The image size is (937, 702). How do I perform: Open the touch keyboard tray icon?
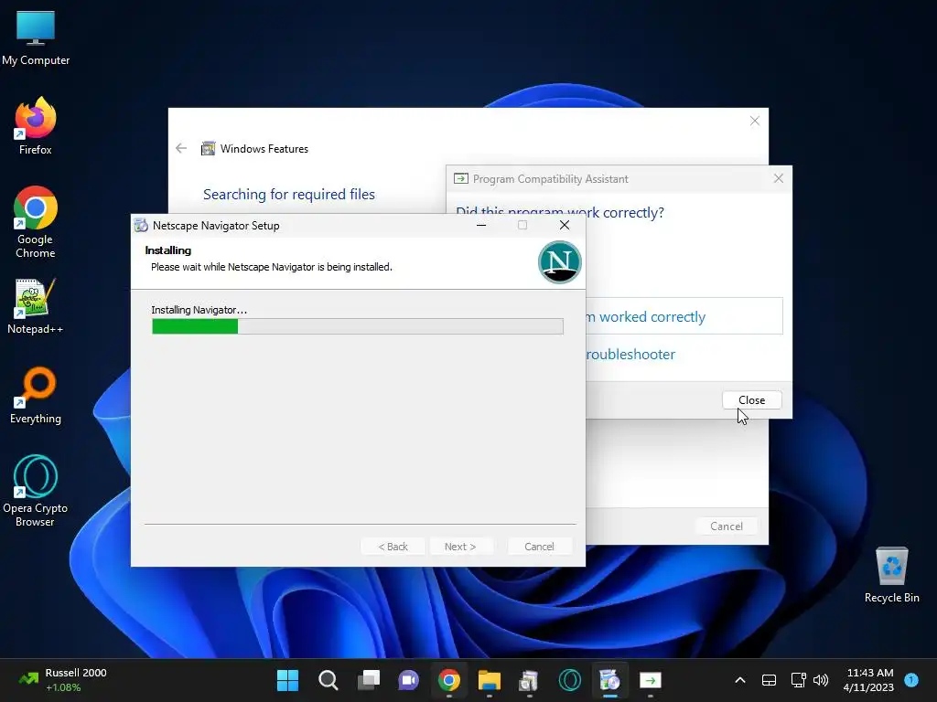(769, 680)
